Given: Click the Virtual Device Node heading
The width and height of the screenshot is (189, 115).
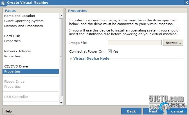Looking at the screenshot, I should click(x=91, y=58).
